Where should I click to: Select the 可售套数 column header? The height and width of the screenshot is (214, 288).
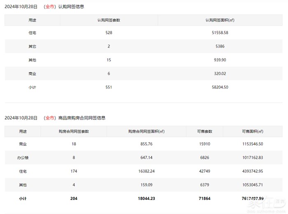204,132
